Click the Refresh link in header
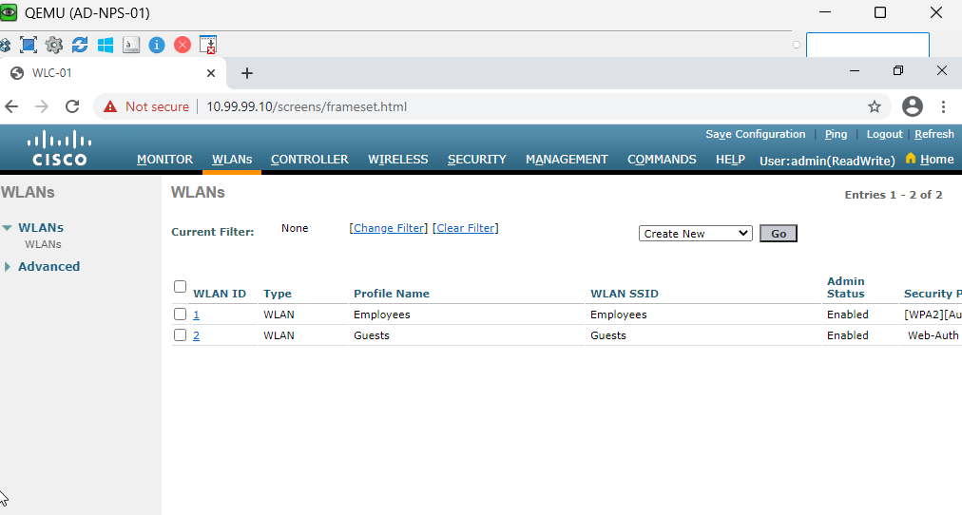 pyautogui.click(x=934, y=134)
